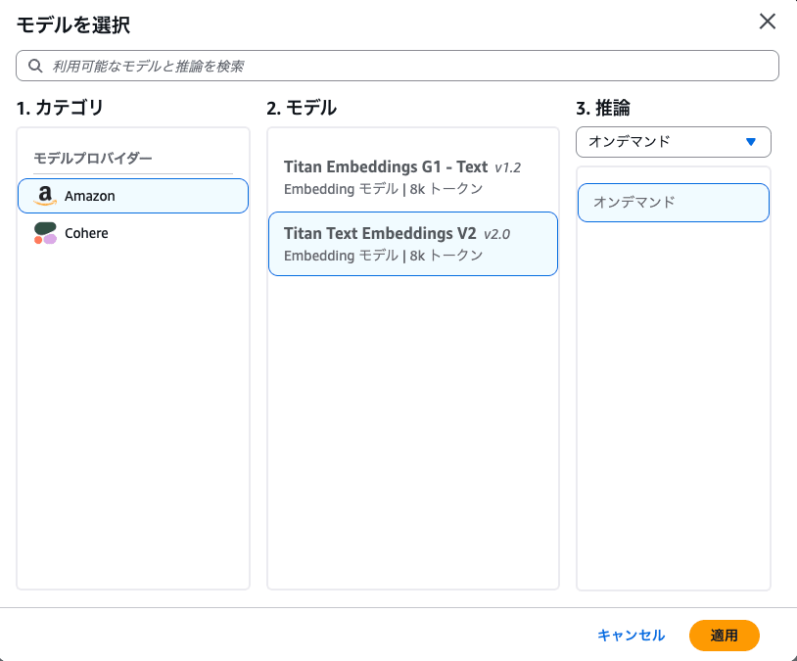Click the blue dropdown arrow in inference selector
Screen dimensions: 797x661
[751, 142]
